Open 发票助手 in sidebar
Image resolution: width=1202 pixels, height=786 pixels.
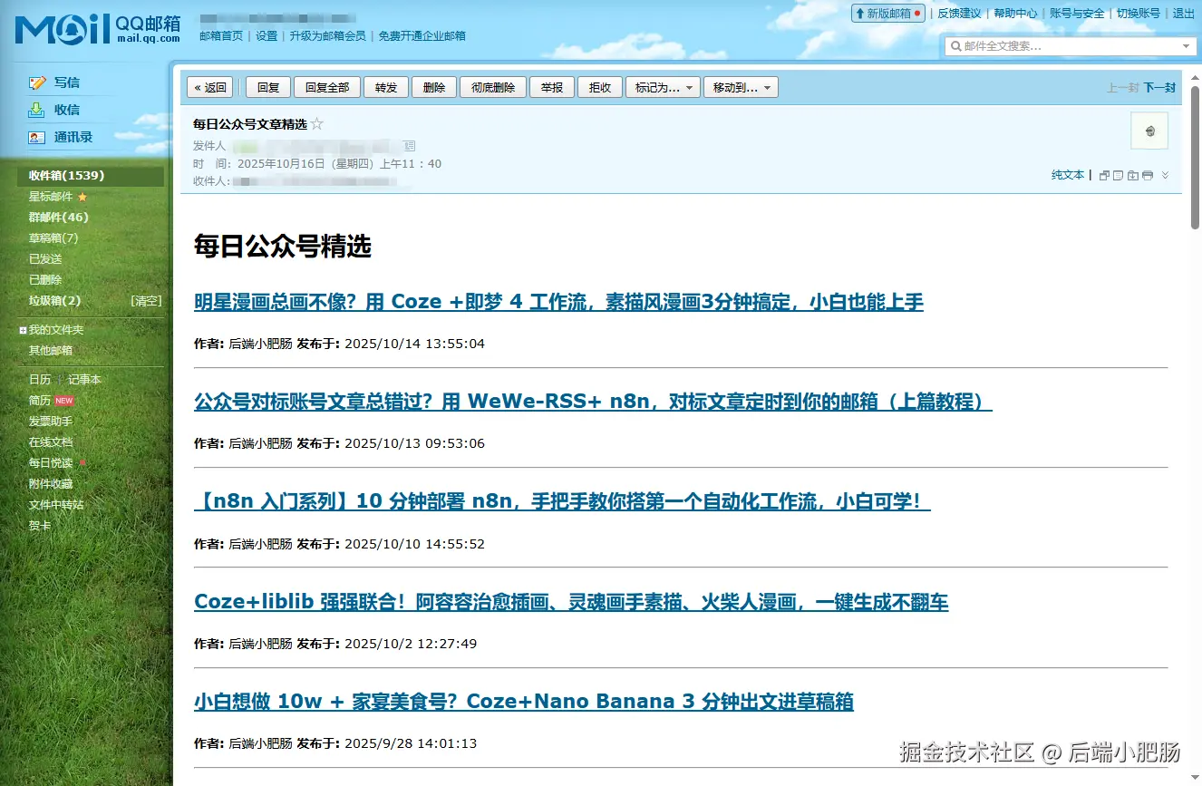point(51,422)
